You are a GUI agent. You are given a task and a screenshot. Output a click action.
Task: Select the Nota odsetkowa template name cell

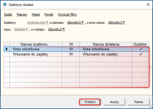click(36, 49)
